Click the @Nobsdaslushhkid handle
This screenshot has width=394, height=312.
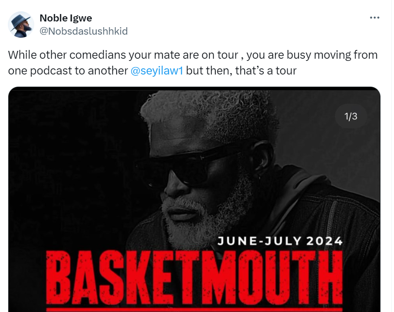pyautogui.click(x=83, y=30)
